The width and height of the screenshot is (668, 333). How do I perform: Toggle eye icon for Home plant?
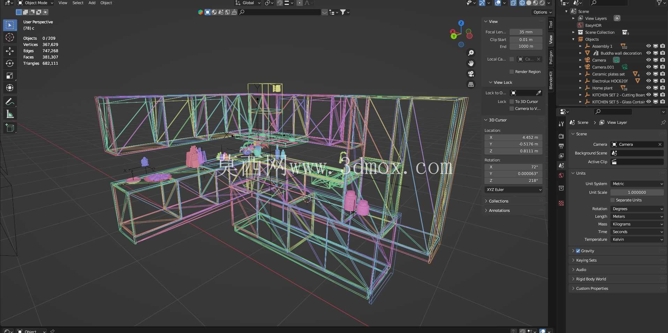coord(648,88)
